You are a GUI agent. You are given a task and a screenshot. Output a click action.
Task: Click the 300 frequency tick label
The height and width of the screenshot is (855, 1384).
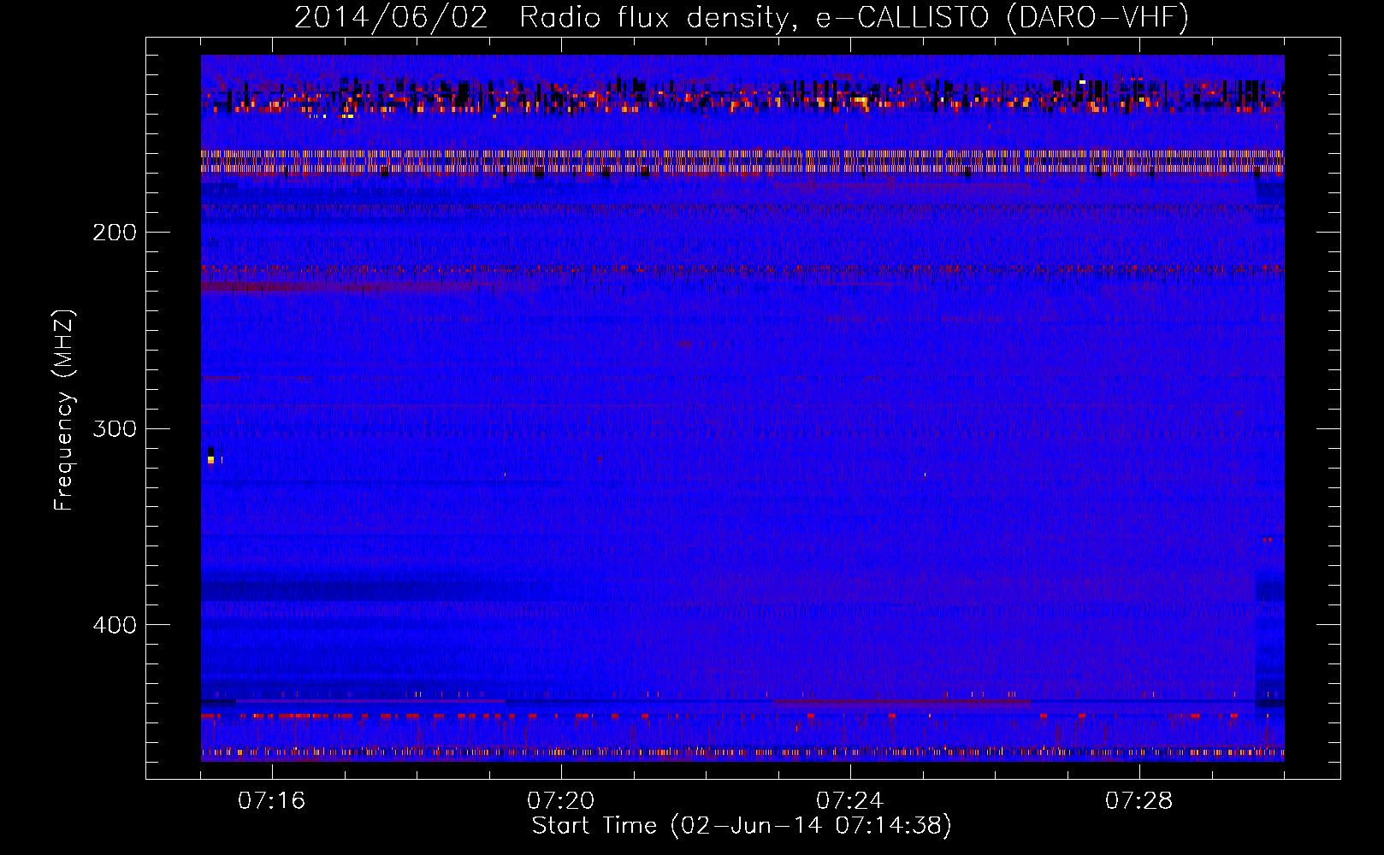coord(114,428)
